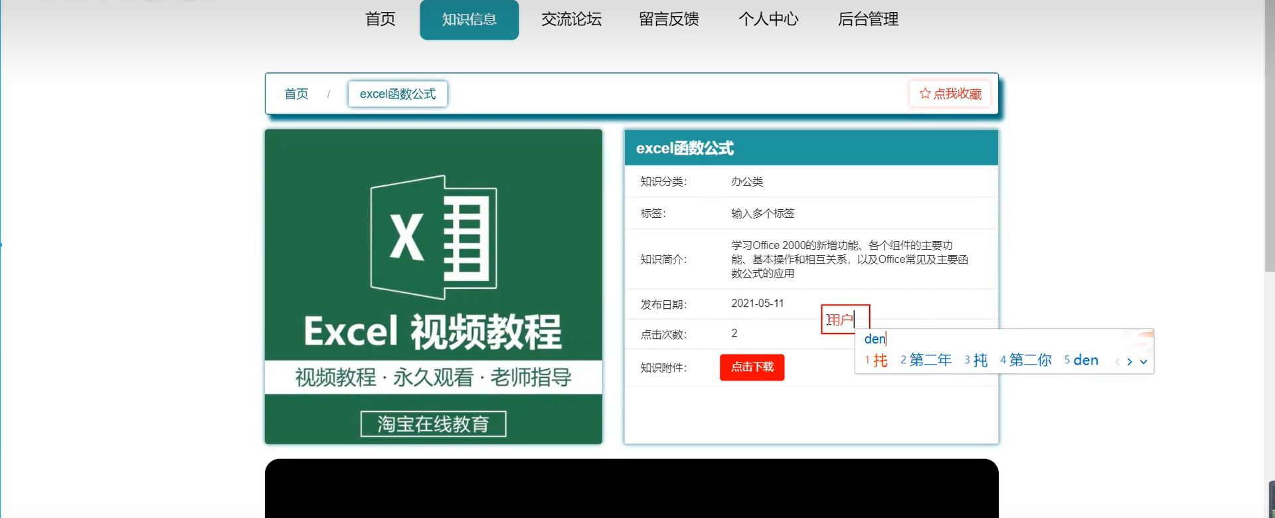The width and height of the screenshot is (1275, 518).
Task: Open 后台管理 from the top menu
Action: (x=869, y=19)
